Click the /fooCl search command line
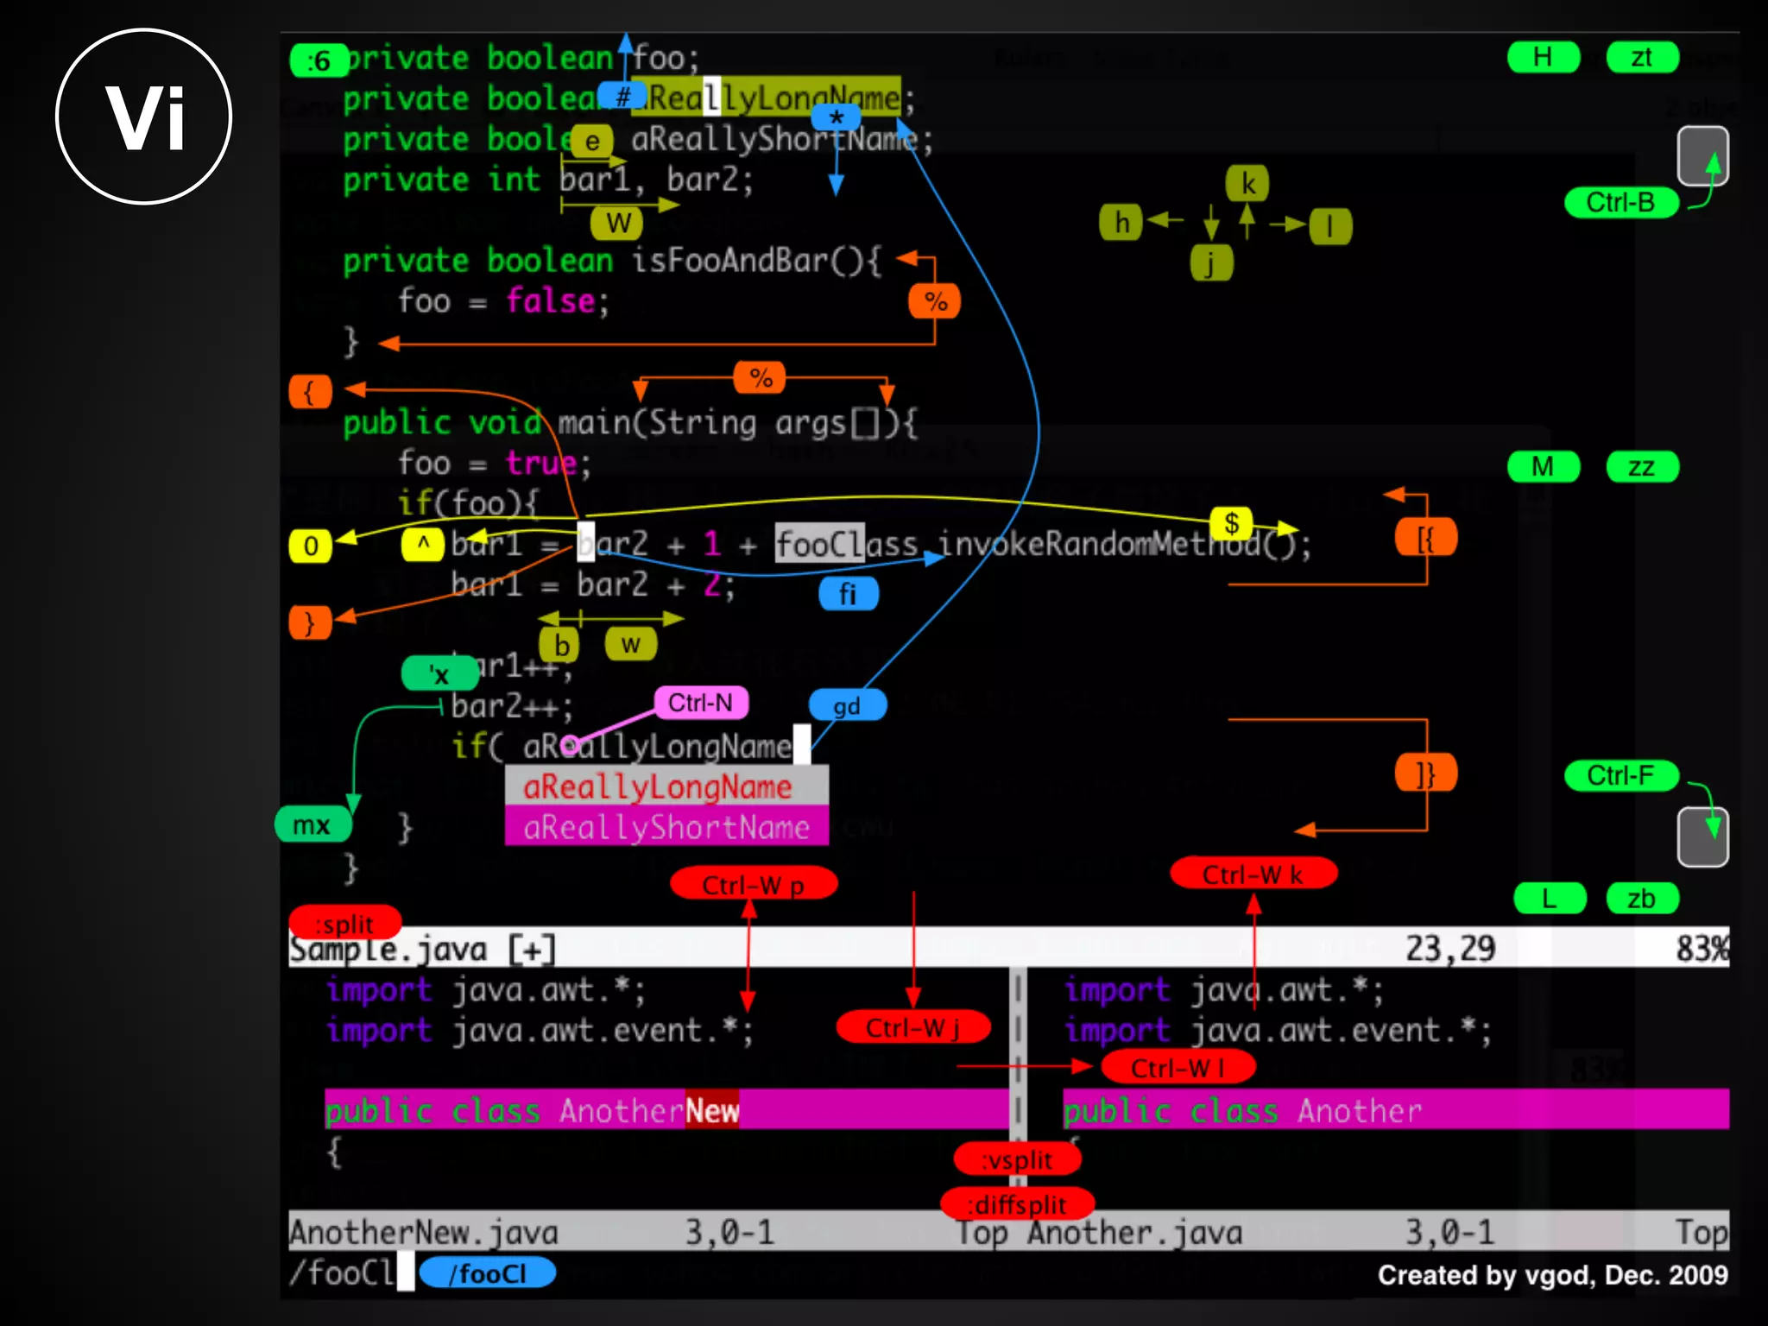The image size is (1768, 1326). (342, 1273)
